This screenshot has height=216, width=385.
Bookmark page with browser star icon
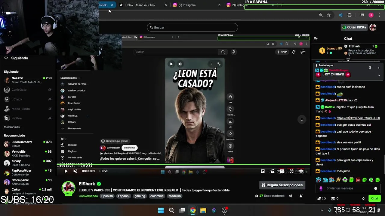coord(329,15)
